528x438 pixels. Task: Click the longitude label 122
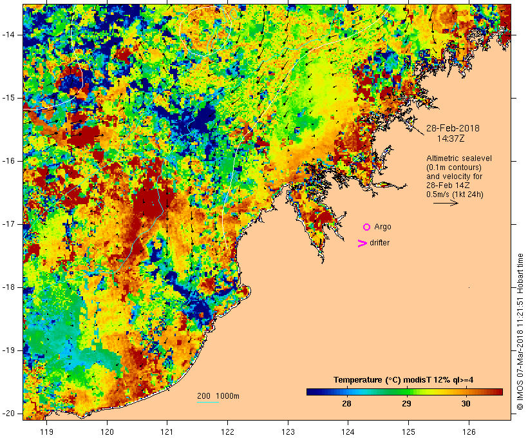click(228, 432)
